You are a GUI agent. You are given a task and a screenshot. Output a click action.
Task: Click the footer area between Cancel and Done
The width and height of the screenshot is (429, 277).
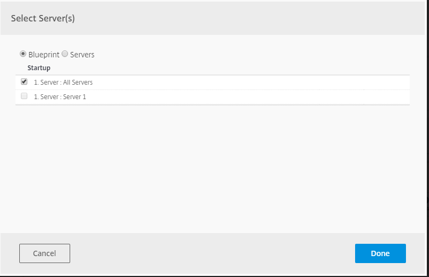click(x=214, y=253)
